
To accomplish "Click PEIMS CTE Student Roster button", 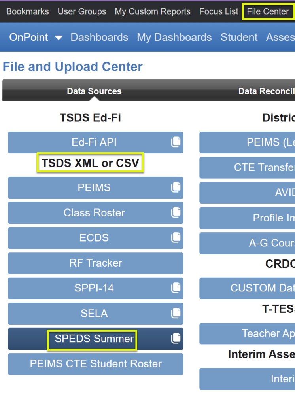I will tap(96, 364).
